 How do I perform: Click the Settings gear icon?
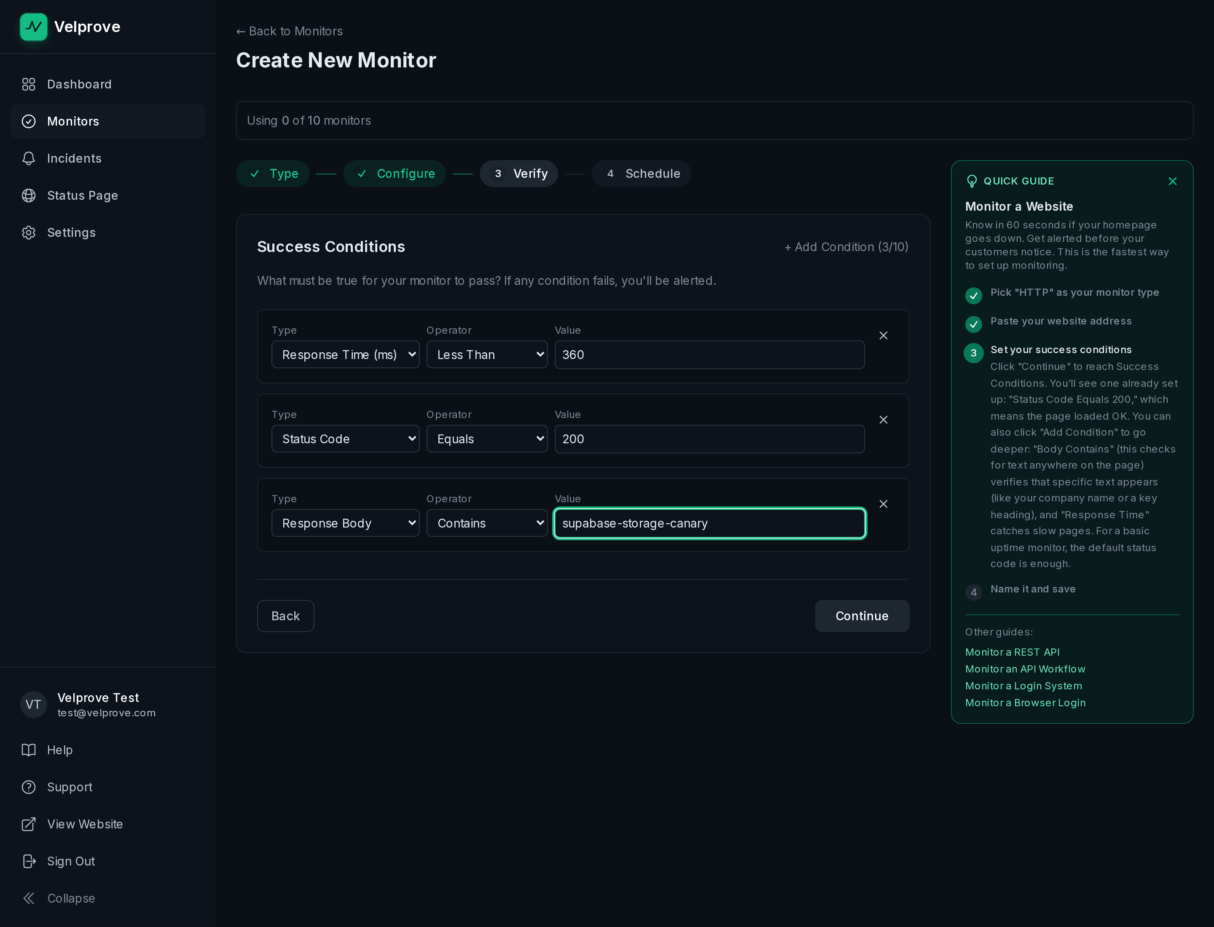pos(29,232)
